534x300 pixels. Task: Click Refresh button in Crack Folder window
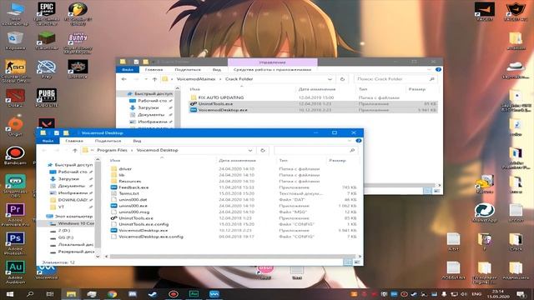(342, 79)
